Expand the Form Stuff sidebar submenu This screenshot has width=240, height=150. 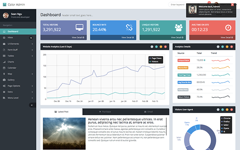[x=18, y=50]
